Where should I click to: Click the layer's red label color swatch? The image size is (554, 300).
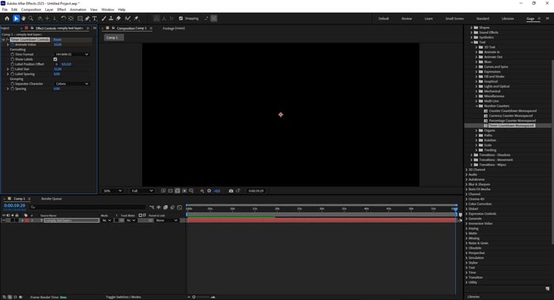27,220
